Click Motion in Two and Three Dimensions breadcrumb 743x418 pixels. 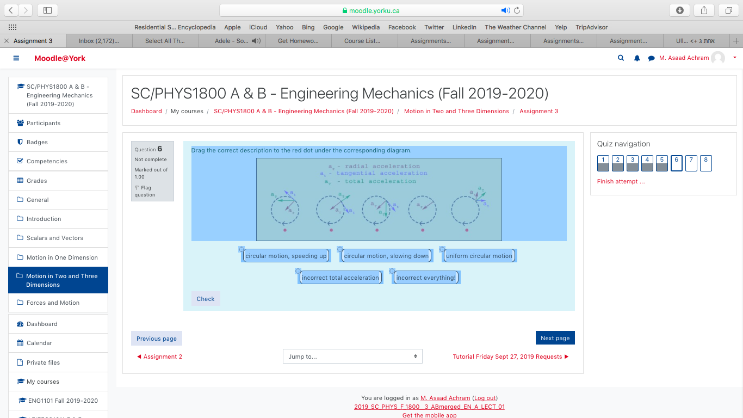tap(456, 111)
